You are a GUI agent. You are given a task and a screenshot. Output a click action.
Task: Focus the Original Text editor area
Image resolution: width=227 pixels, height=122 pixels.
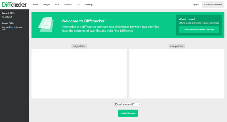click(x=79, y=74)
